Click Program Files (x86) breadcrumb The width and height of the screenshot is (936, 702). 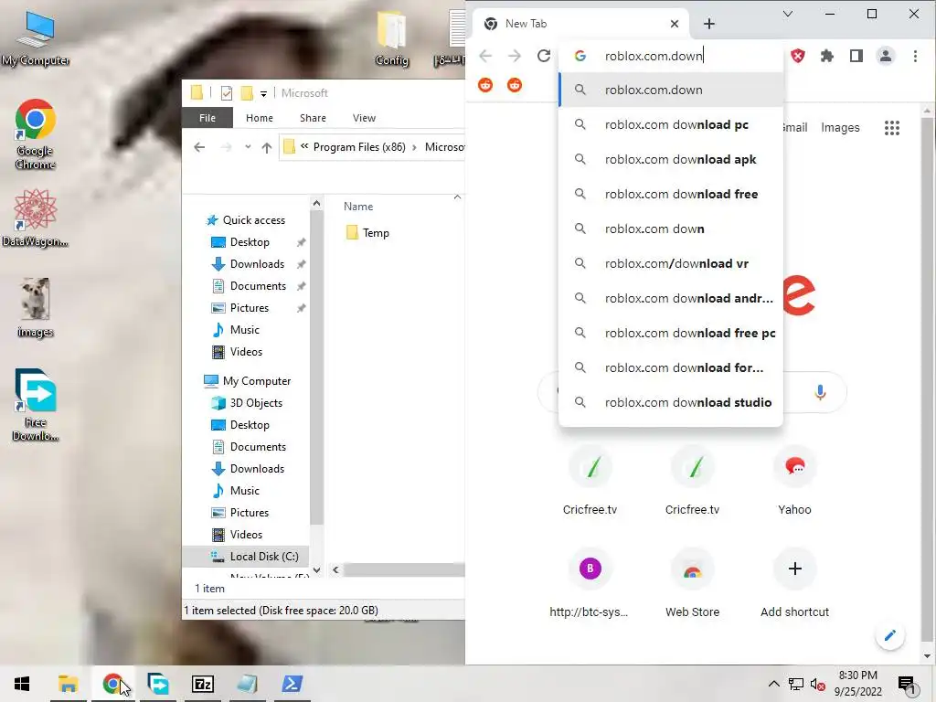click(359, 147)
